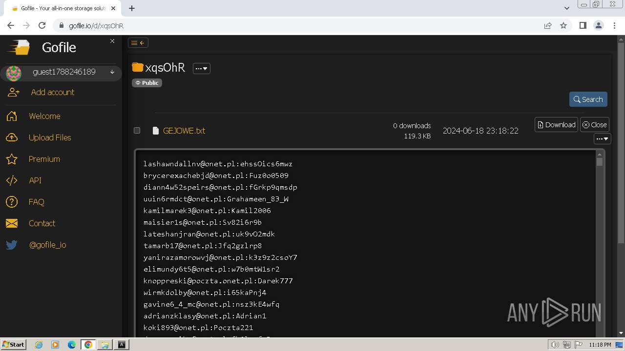
Task: Select the Gofile browser tab
Action: 63,8
